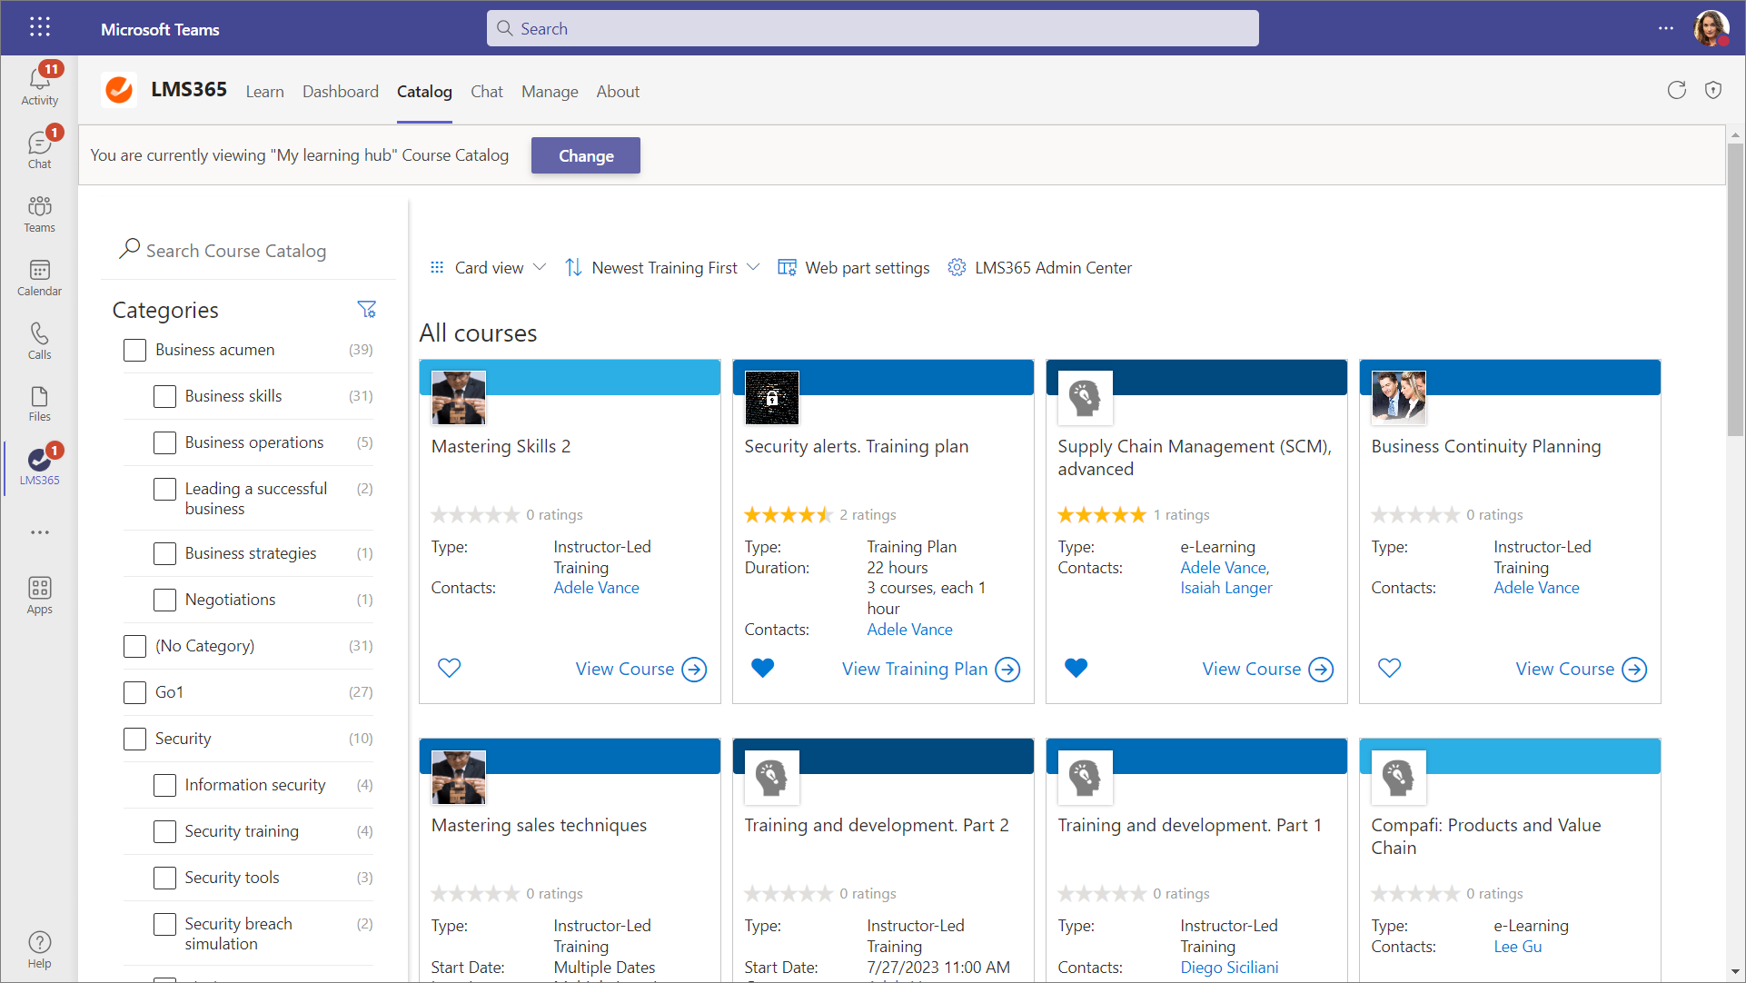Open the Teams more options ellipsis menu
This screenshot has width=1746, height=983.
click(1665, 28)
